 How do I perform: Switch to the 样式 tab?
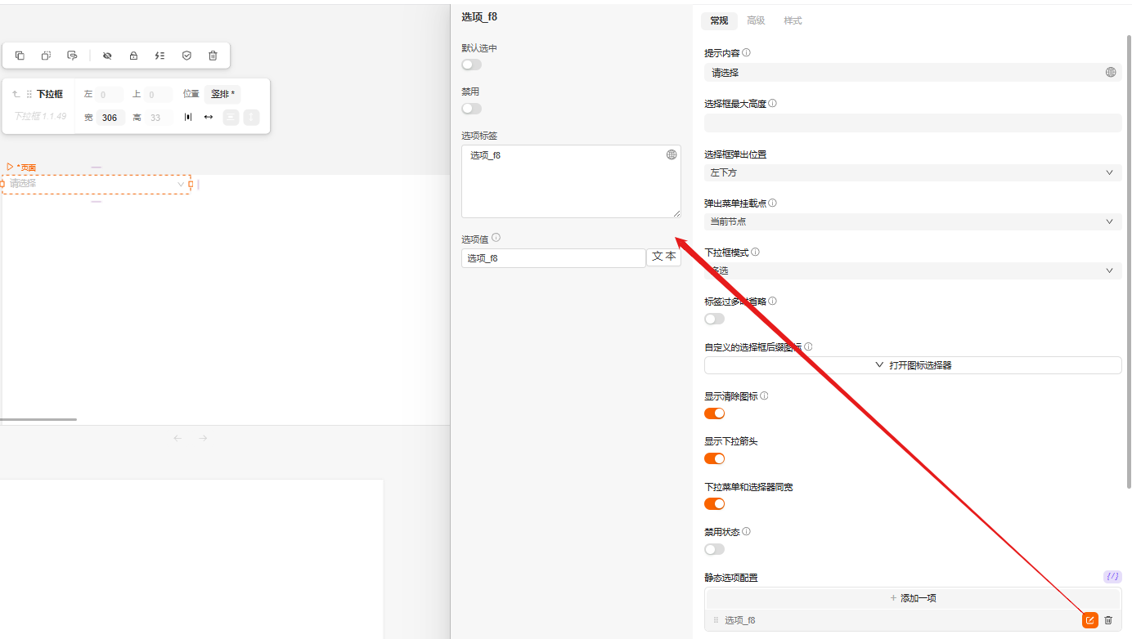coord(793,20)
